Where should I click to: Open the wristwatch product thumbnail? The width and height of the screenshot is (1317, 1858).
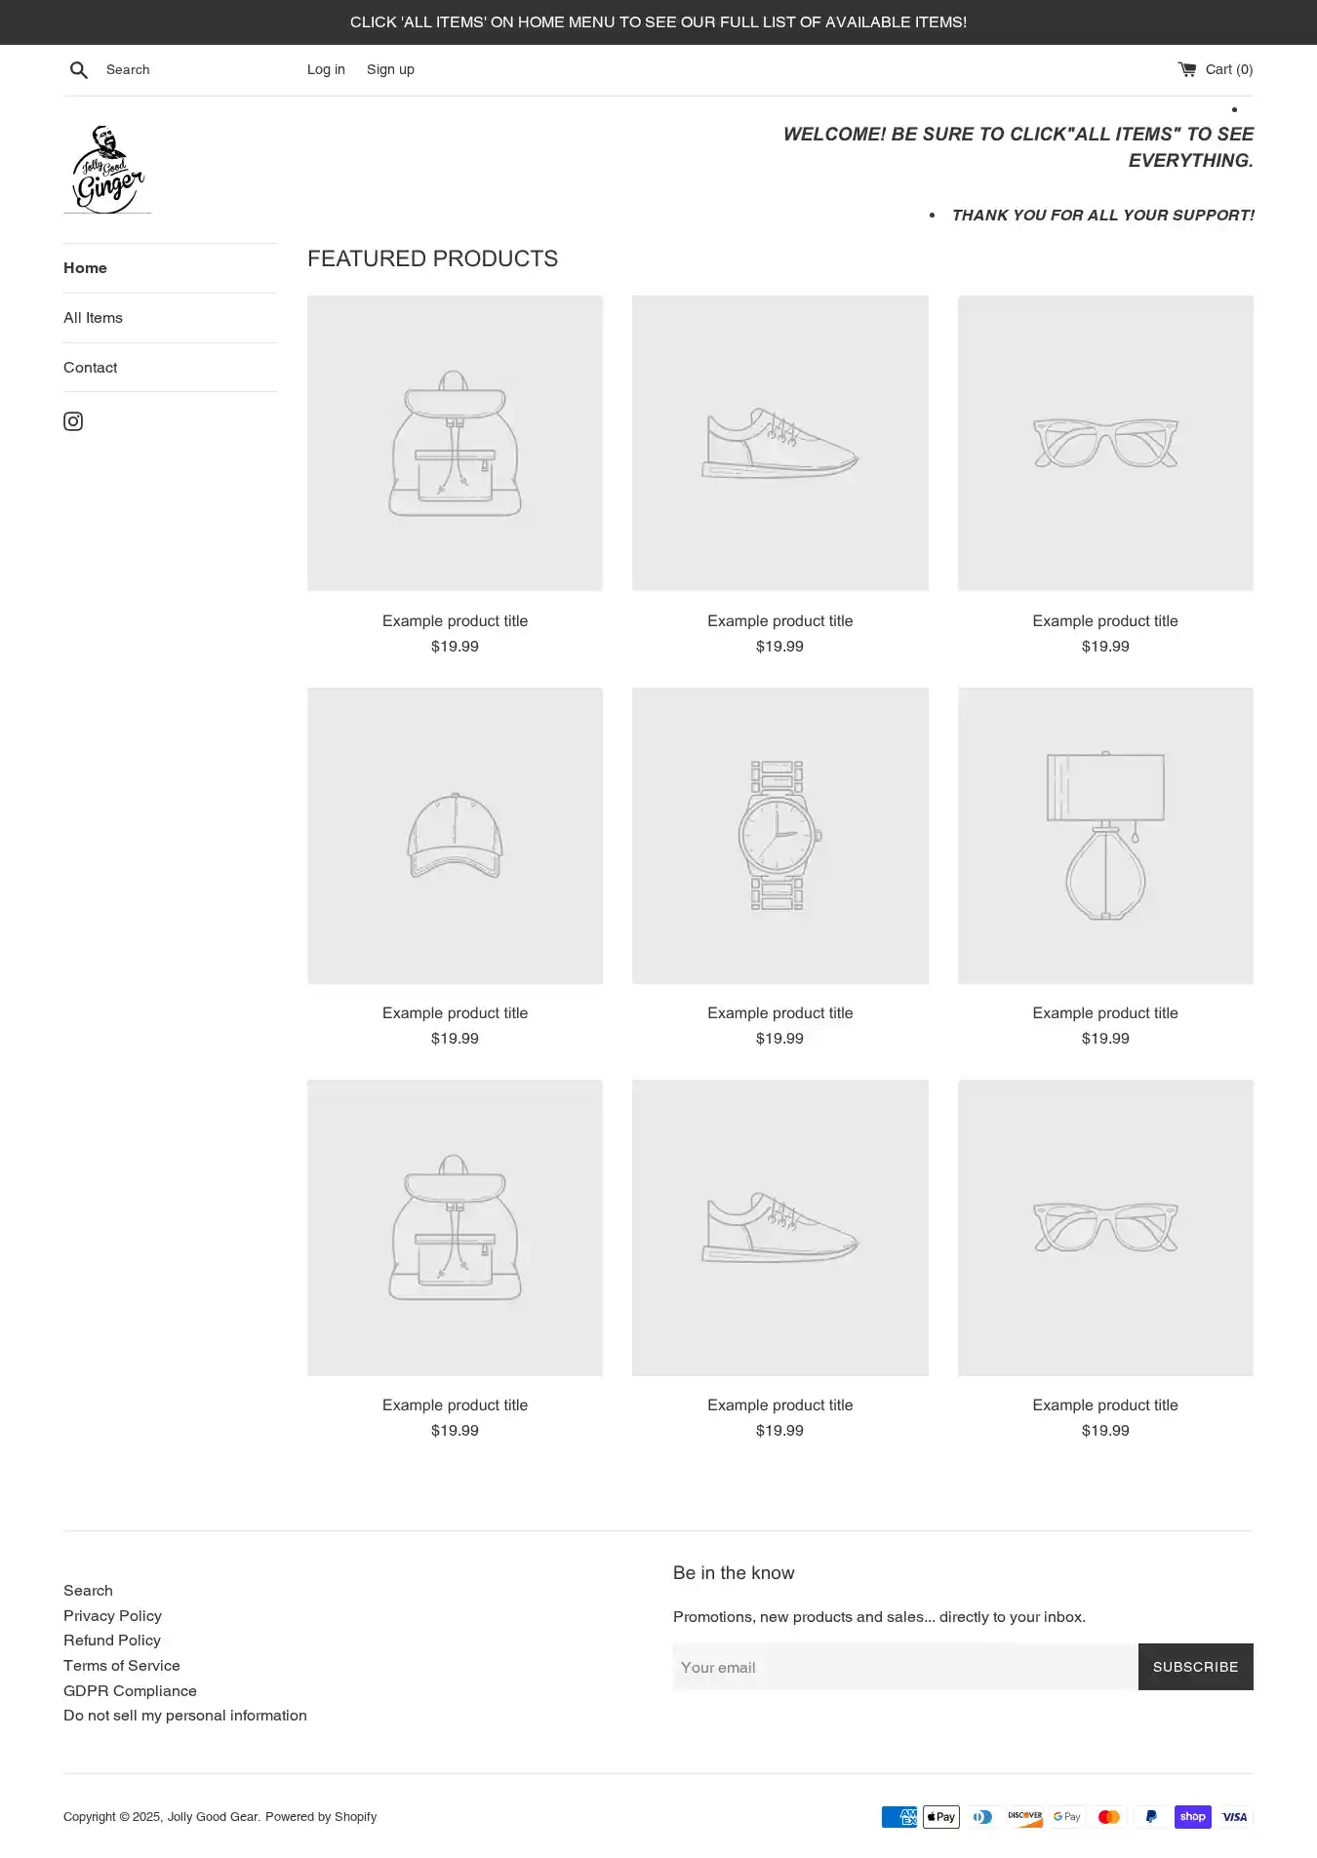tap(779, 836)
